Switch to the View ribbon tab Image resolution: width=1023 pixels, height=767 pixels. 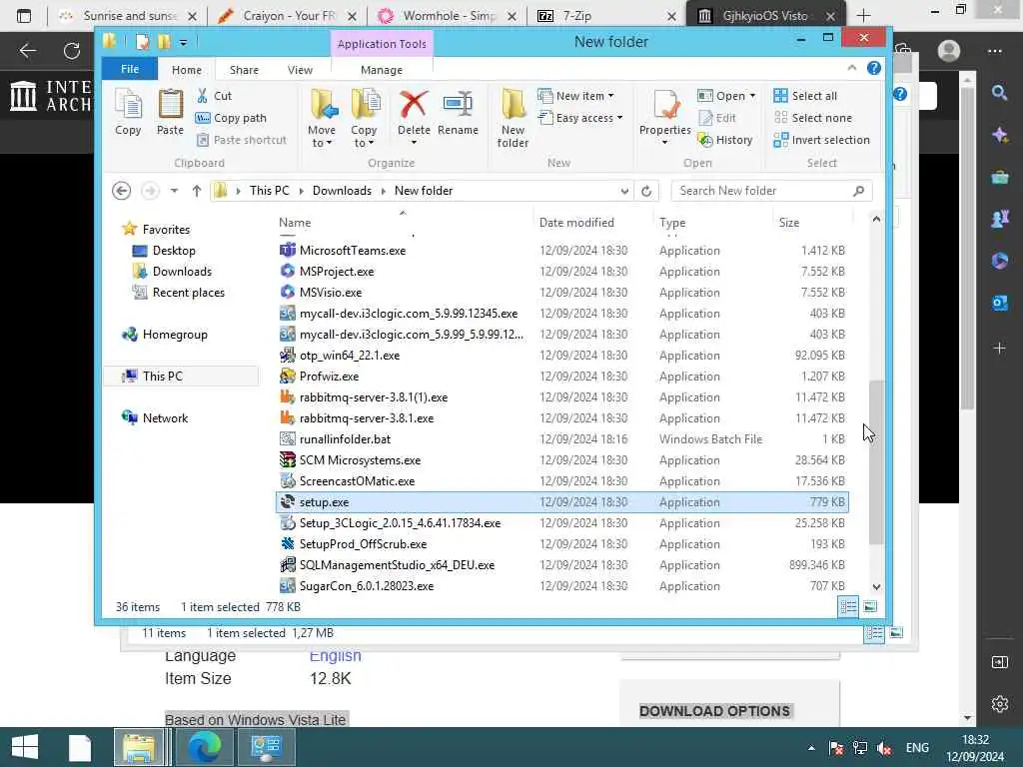[300, 69]
